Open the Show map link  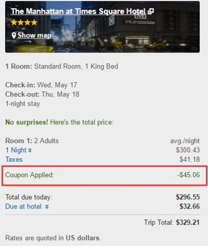coord(34,35)
